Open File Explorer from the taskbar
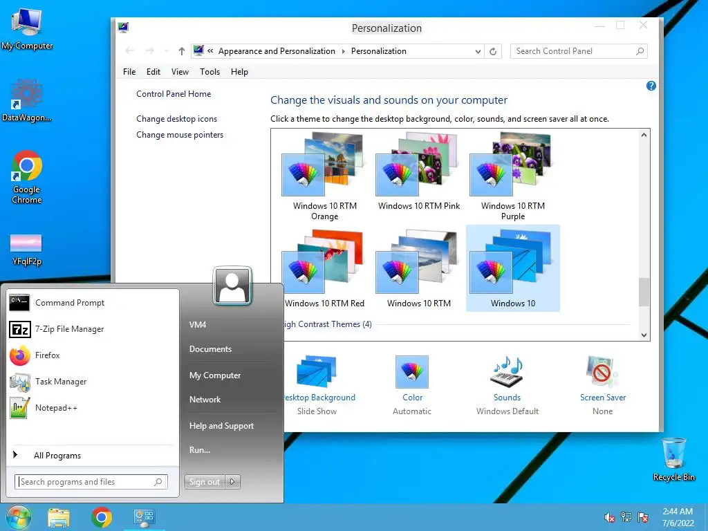Screen dimensions: 708x531 pyautogui.click(x=59, y=517)
